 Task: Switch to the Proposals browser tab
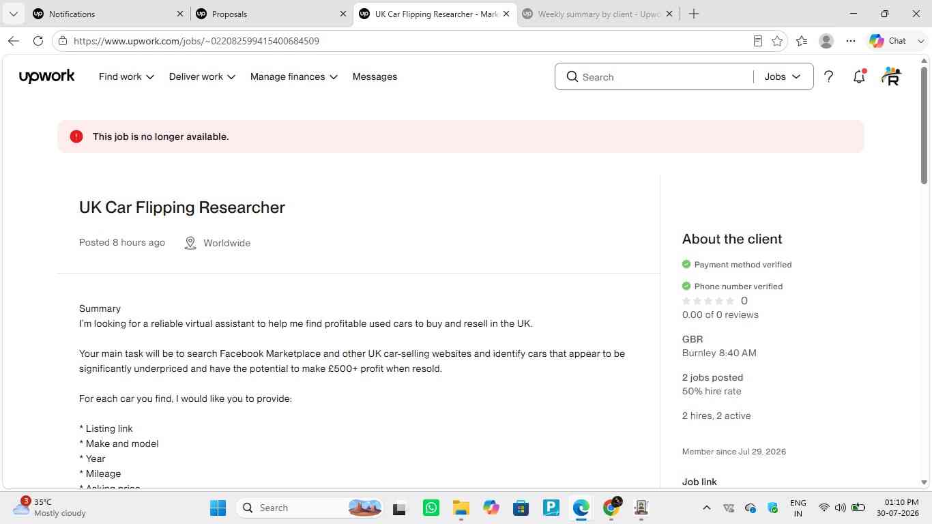click(270, 14)
